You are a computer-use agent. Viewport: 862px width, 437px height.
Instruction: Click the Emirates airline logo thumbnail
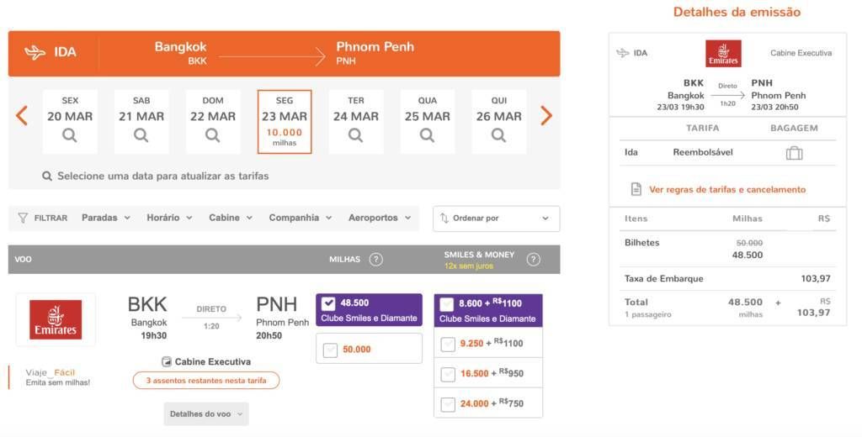[56, 319]
